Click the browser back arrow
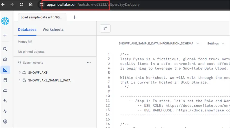This screenshot has width=230, height=128. click(x=3, y=4)
